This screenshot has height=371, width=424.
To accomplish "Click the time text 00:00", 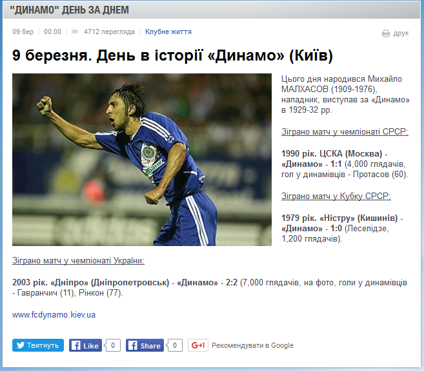I will 52,32.
